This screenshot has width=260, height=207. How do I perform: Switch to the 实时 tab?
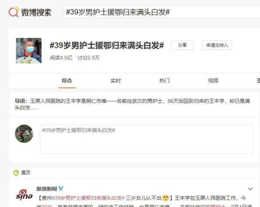click(x=116, y=81)
